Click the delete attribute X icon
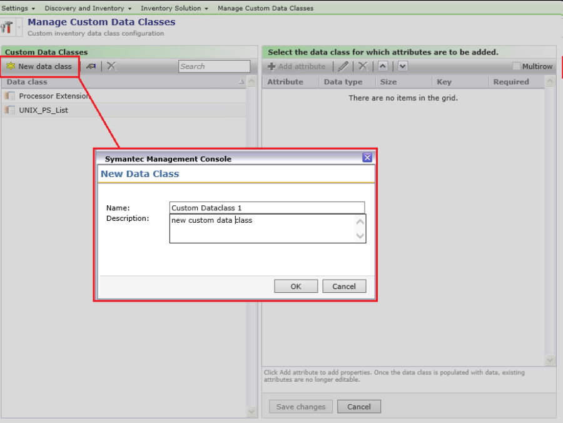This screenshot has width=563, height=423. point(363,66)
